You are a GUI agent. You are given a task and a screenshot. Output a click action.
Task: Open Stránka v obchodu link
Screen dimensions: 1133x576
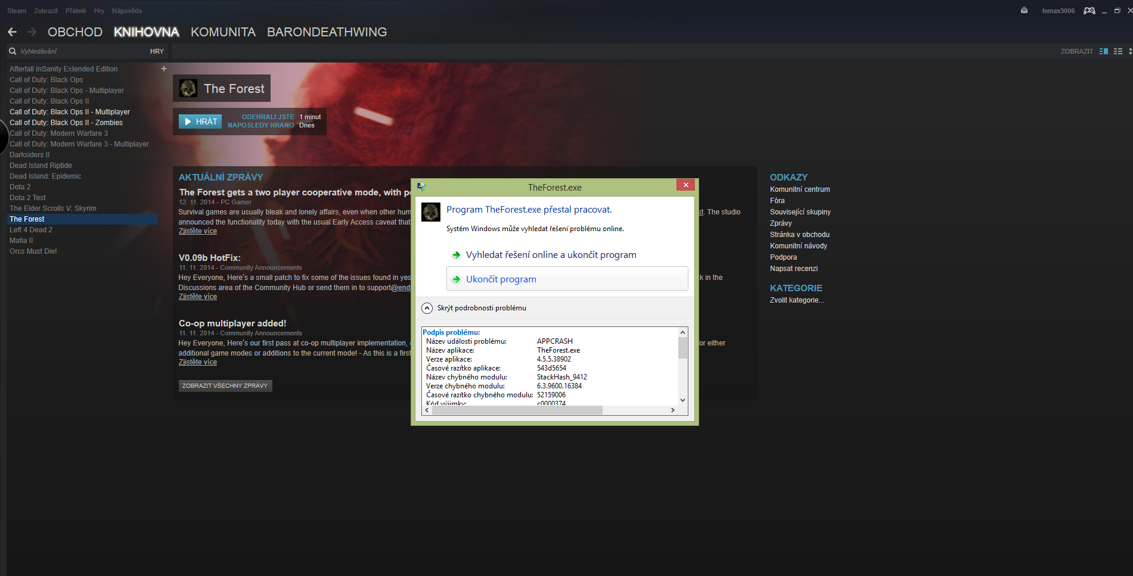pyautogui.click(x=800, y=235)
